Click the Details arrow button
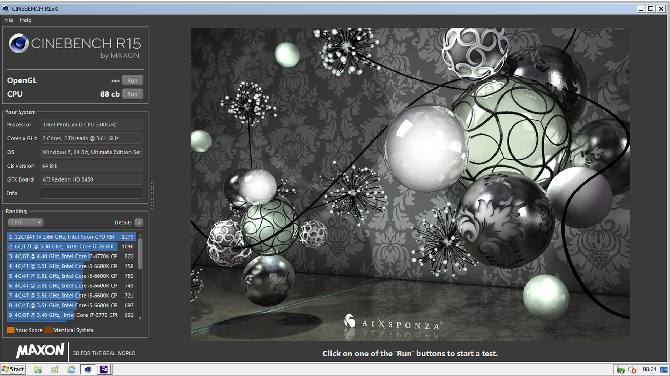This screenshot has width=670, height=376. click(139, 222)
